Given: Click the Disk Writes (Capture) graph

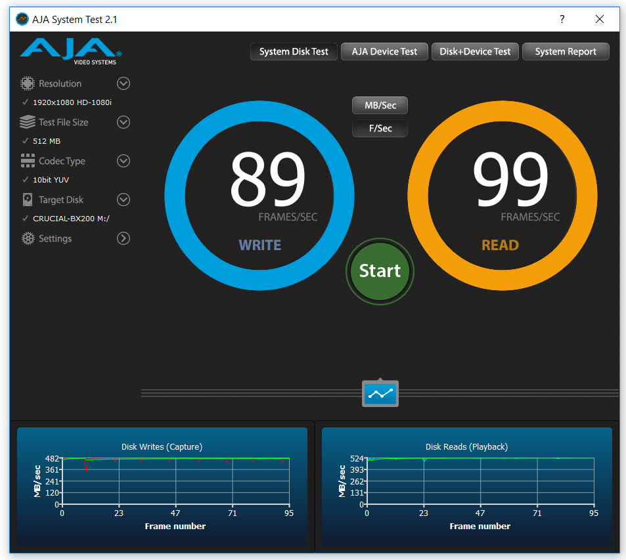Looking at the screenshot, I should 162,486.
